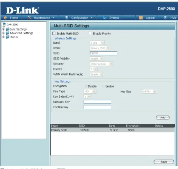Click the Maintenance tools icon
The width and height of the screenshot is (178, 169).
(29, 18)
